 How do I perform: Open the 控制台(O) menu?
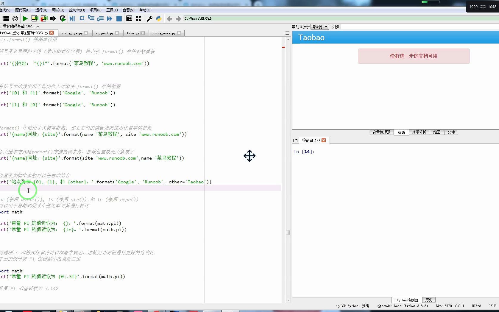[77, 10]
